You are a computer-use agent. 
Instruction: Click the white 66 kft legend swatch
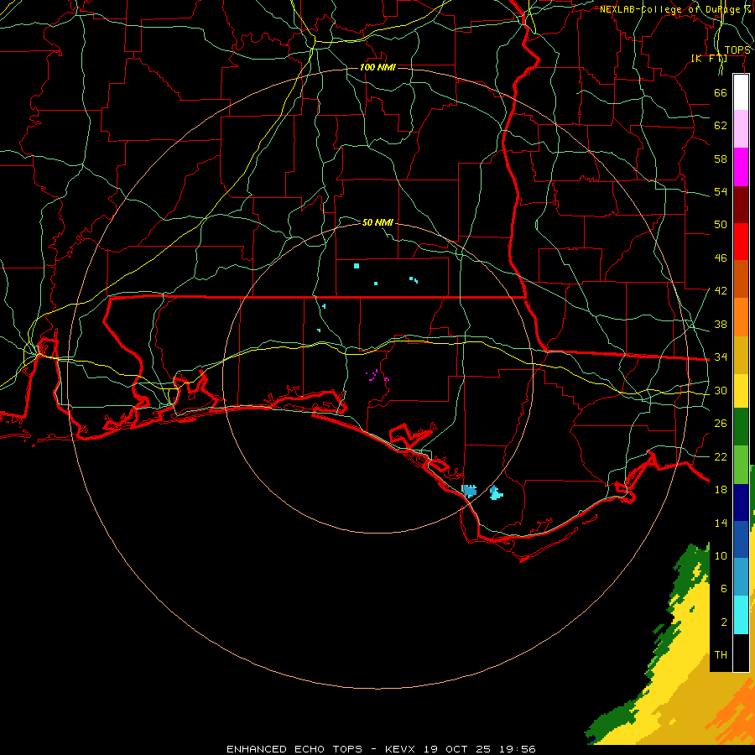click(x=741, y=92)
